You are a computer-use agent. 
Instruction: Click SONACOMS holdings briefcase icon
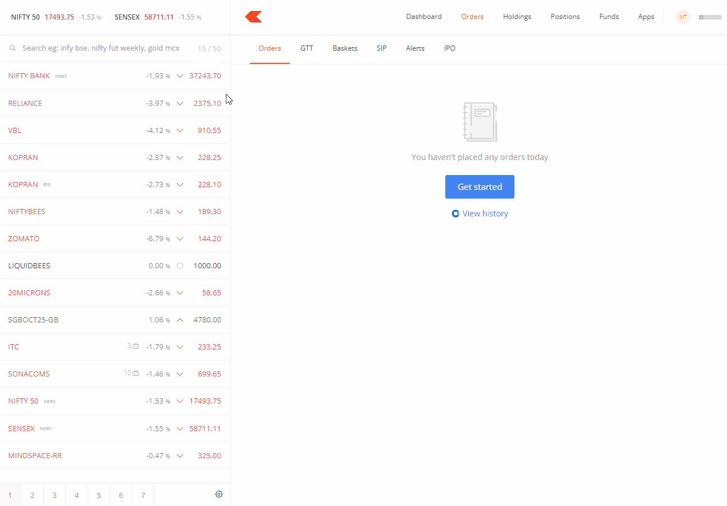pyautogui.click(x=136, y=374)
